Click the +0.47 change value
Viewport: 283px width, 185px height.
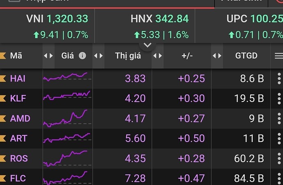pos(192,178)
